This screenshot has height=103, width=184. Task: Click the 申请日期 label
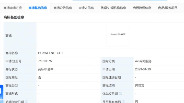(x=108, y=69)
